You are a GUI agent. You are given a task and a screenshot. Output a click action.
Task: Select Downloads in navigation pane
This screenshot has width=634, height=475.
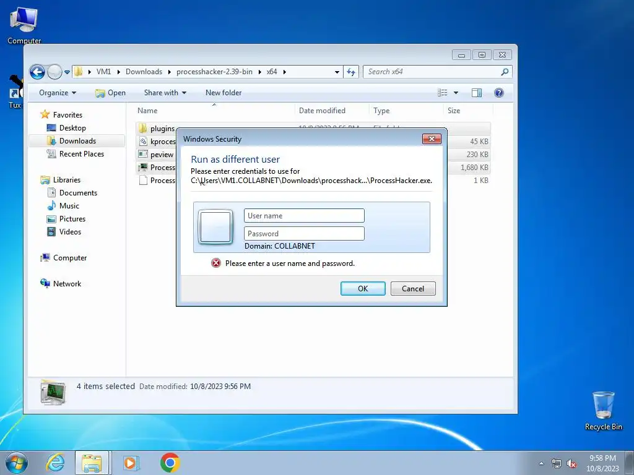(77, 141)
